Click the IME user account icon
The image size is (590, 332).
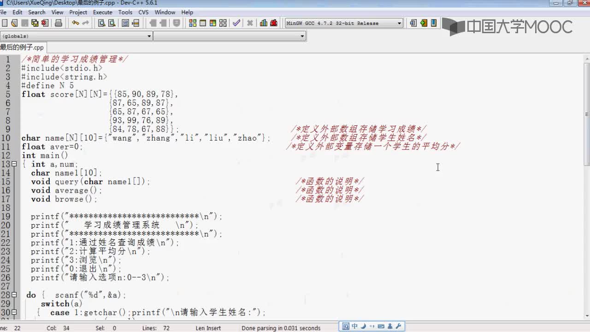pyautogui.click(x=390, y=326)
